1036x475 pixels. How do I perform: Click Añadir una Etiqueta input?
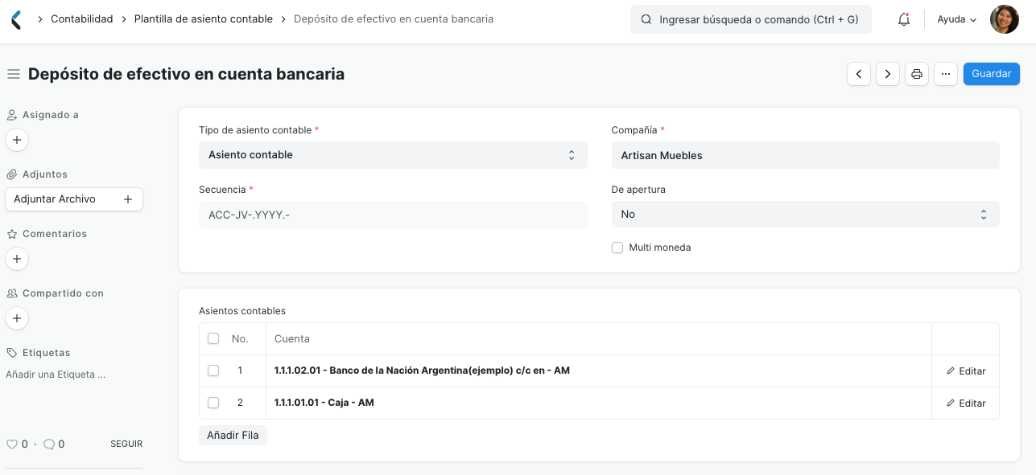[x=56, y=375]
